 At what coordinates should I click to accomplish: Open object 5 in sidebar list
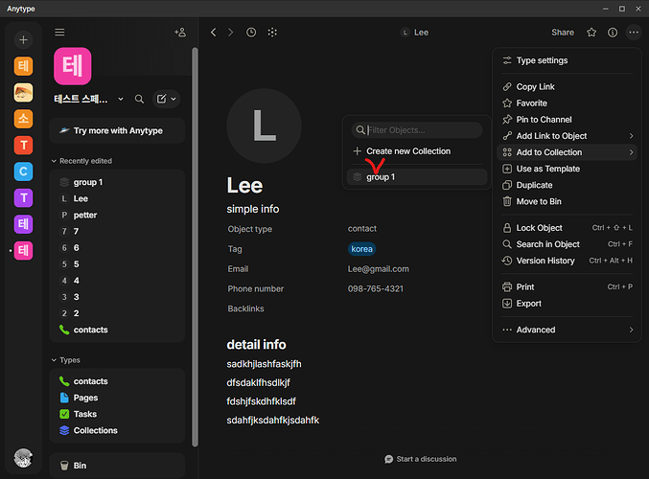coord(117,264)
